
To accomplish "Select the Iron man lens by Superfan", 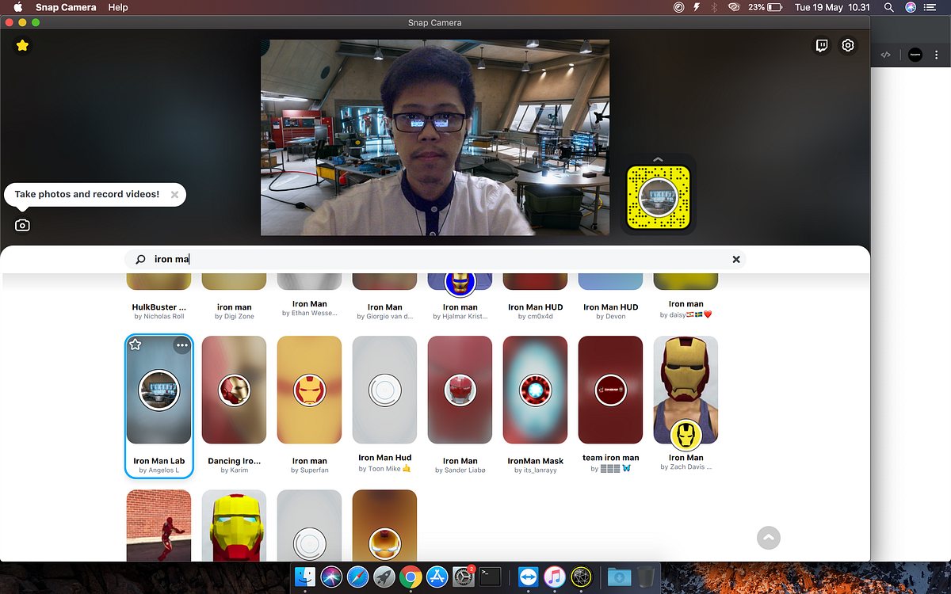I will click(310, 405).
